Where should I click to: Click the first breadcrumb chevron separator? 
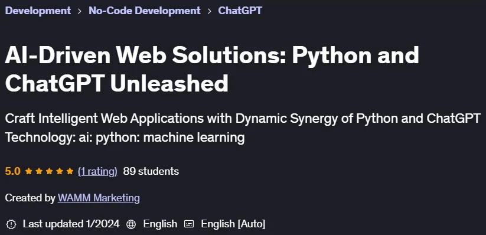tap(80, 11)
